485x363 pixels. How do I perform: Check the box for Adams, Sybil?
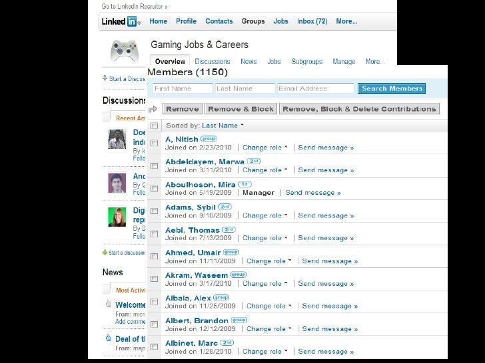[154, 211]
